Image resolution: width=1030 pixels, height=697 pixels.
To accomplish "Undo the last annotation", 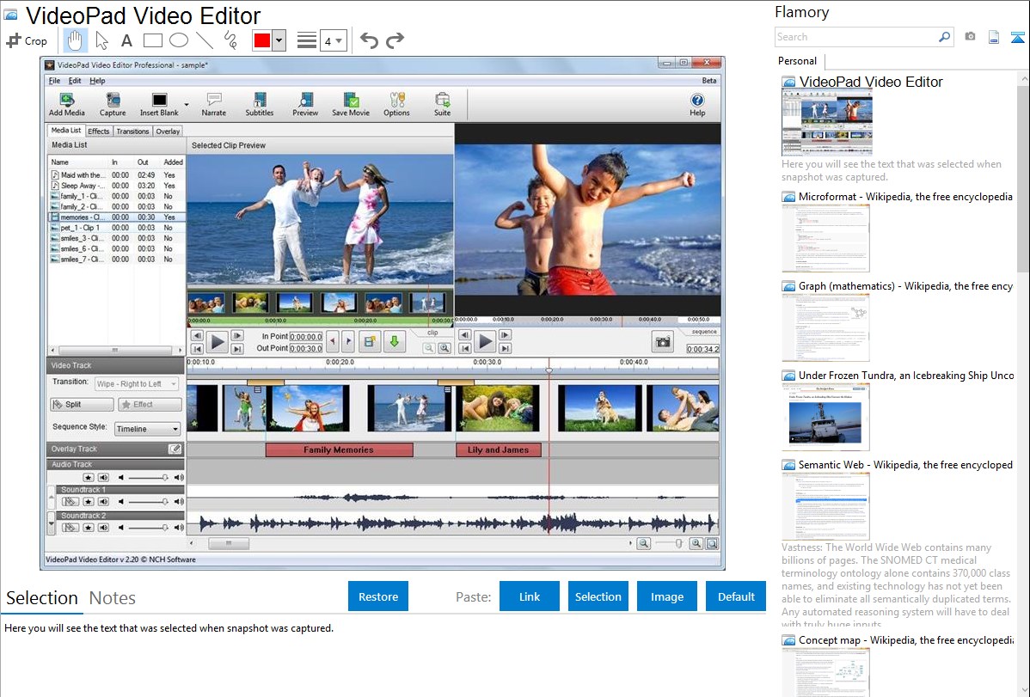I will [x=369, y=40].
